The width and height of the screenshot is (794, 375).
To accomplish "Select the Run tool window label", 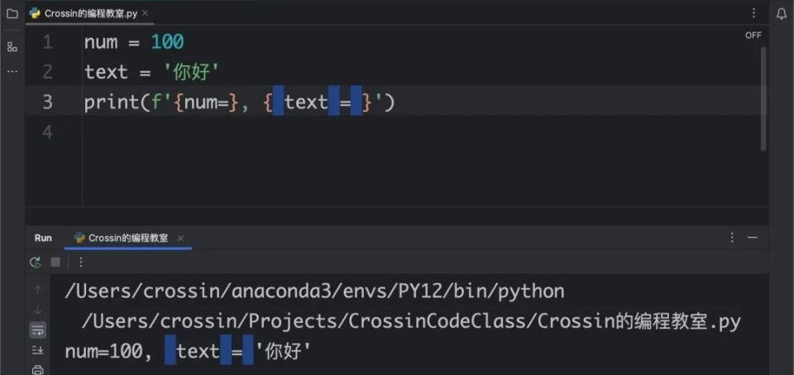I will [x=43, y=238].
